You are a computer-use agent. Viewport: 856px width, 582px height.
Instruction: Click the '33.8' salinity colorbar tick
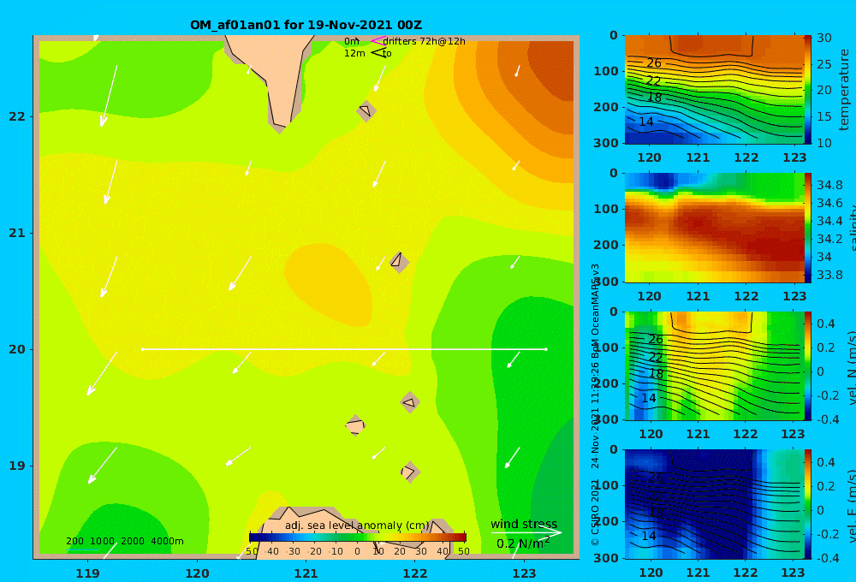(829, 275)
